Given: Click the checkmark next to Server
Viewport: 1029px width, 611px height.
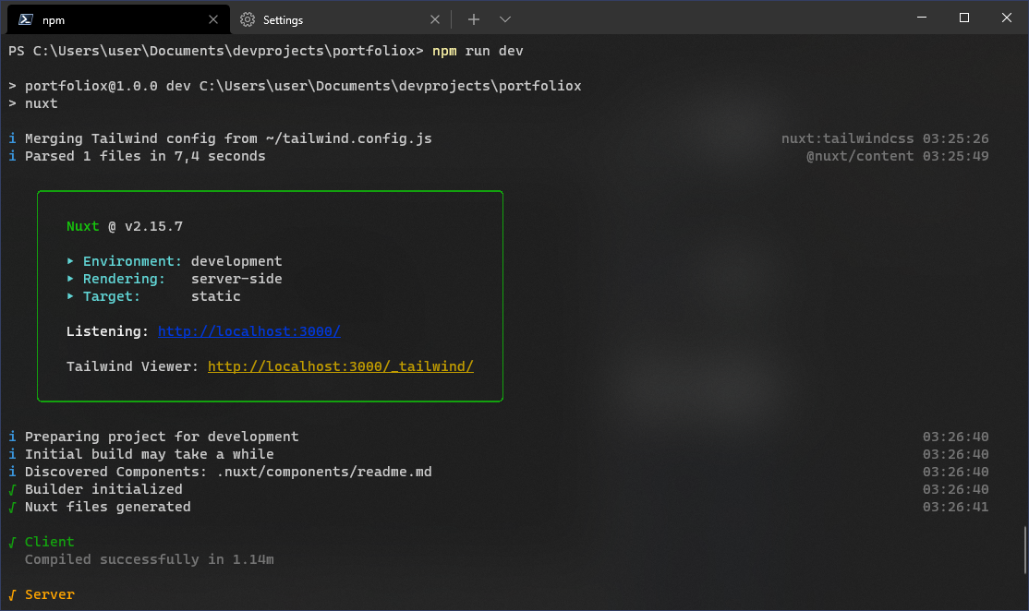Looking at the screenshot, I should tap(13, 593).
